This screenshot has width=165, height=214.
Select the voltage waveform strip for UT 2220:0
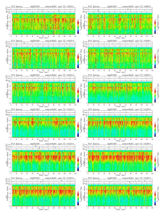tap(43, 147)
